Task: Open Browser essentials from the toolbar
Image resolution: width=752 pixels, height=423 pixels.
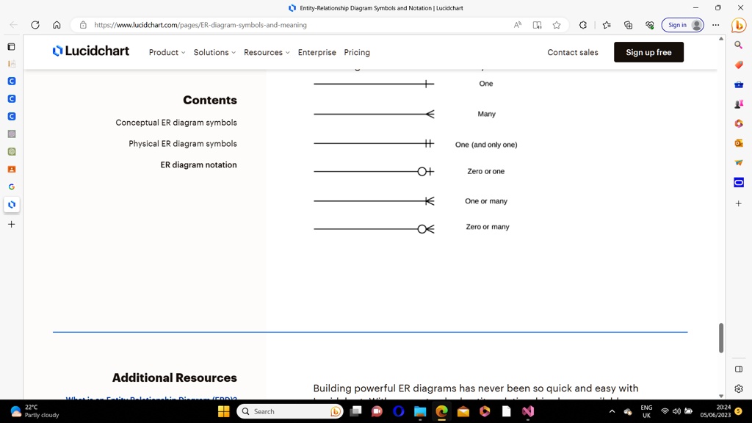Action: pos(649,24)
